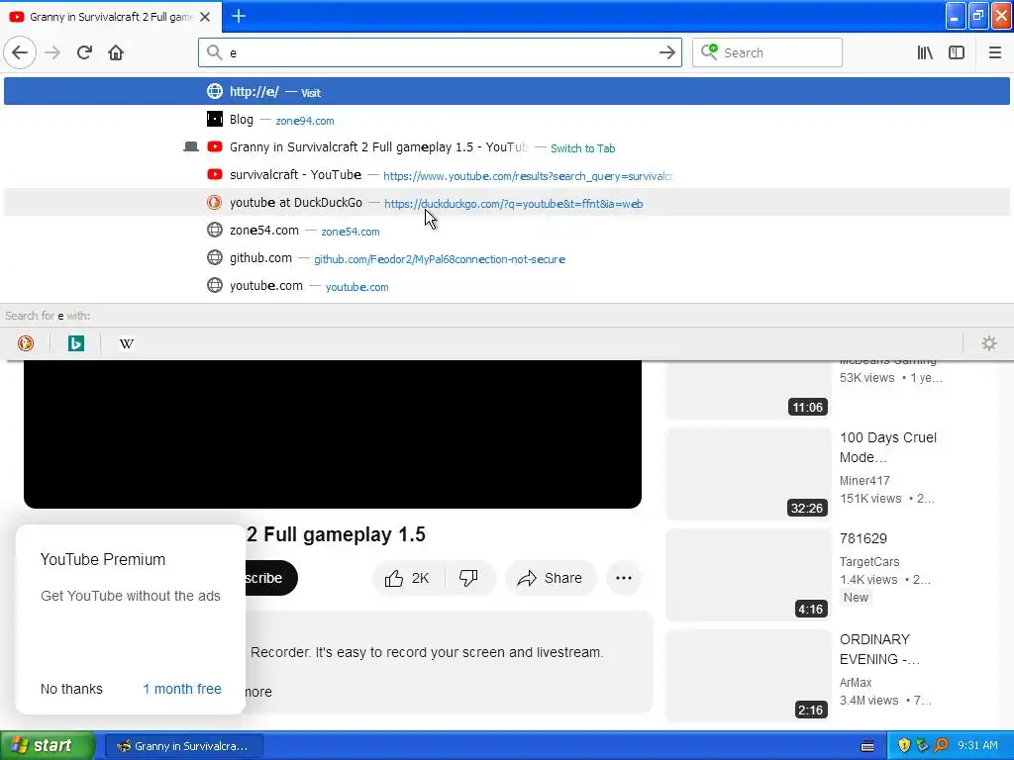Click the security shield tray icon
Screen dimensions: 1014x760
pyautogui.click(x=903, y=745)
